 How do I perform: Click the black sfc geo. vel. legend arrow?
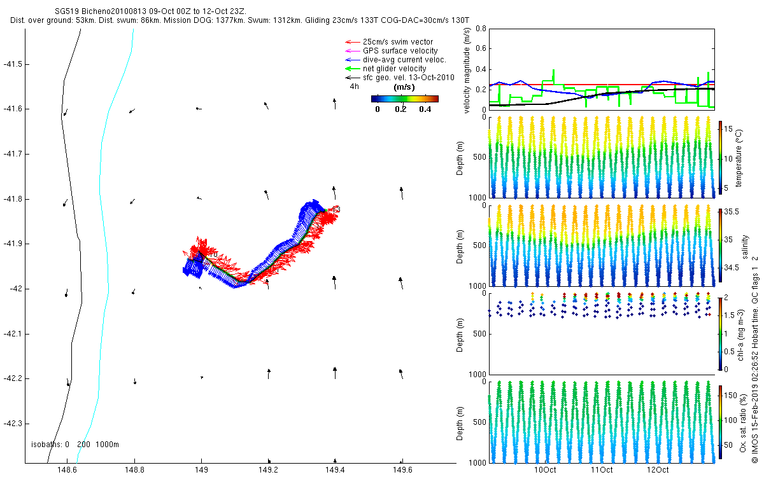pyautogui.click(x=352, y=78)
